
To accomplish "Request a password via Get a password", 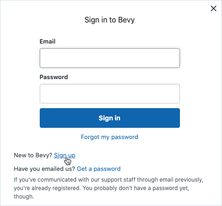I will (x=99, y=169).
